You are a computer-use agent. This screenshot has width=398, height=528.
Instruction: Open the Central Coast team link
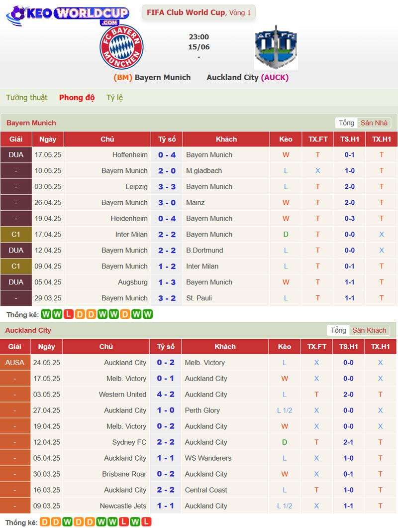point(206,490)
